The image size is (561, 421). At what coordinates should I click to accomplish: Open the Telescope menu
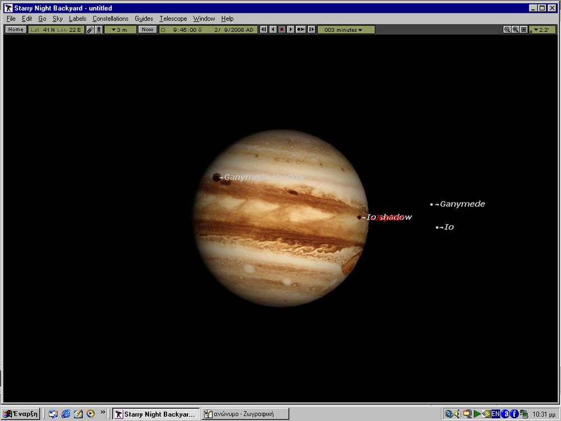click(x=173, y=19)
